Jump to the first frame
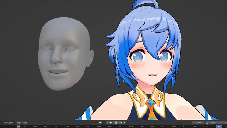The image size is (227, 128). [x=108, y=123]
